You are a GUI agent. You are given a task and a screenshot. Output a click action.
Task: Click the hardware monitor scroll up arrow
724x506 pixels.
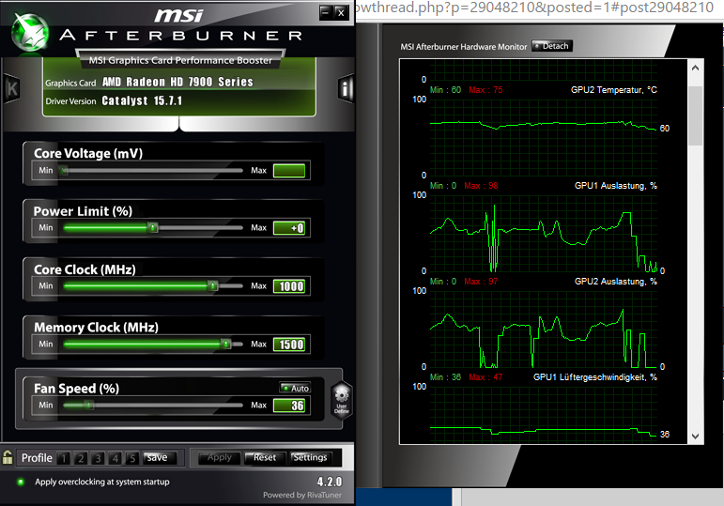coord(696,68)
